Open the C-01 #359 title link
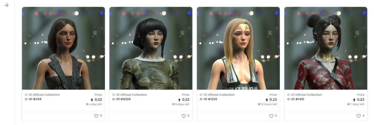 coord(33,99)
